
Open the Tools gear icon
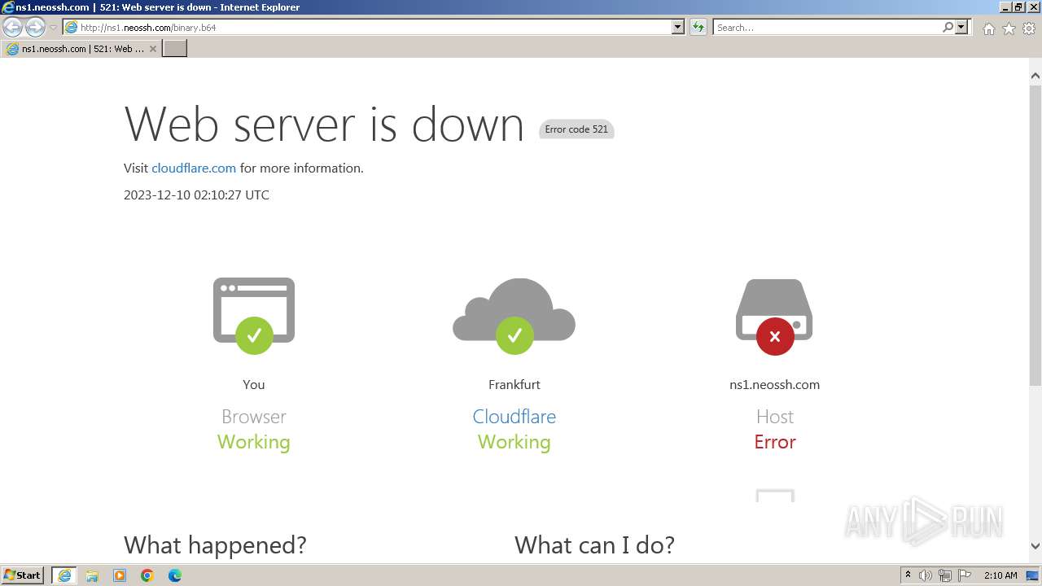click(x=1029, y=28)
